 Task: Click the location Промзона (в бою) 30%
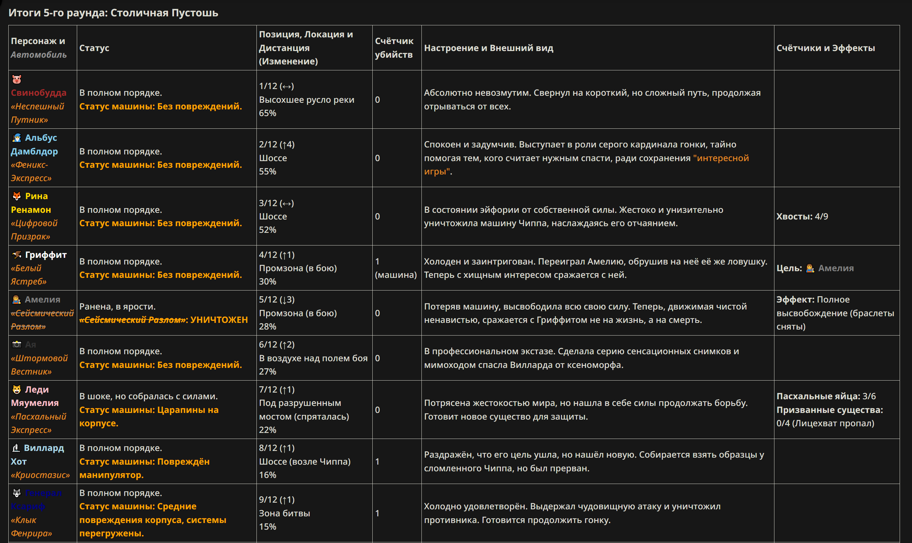[x=298, y=275]
